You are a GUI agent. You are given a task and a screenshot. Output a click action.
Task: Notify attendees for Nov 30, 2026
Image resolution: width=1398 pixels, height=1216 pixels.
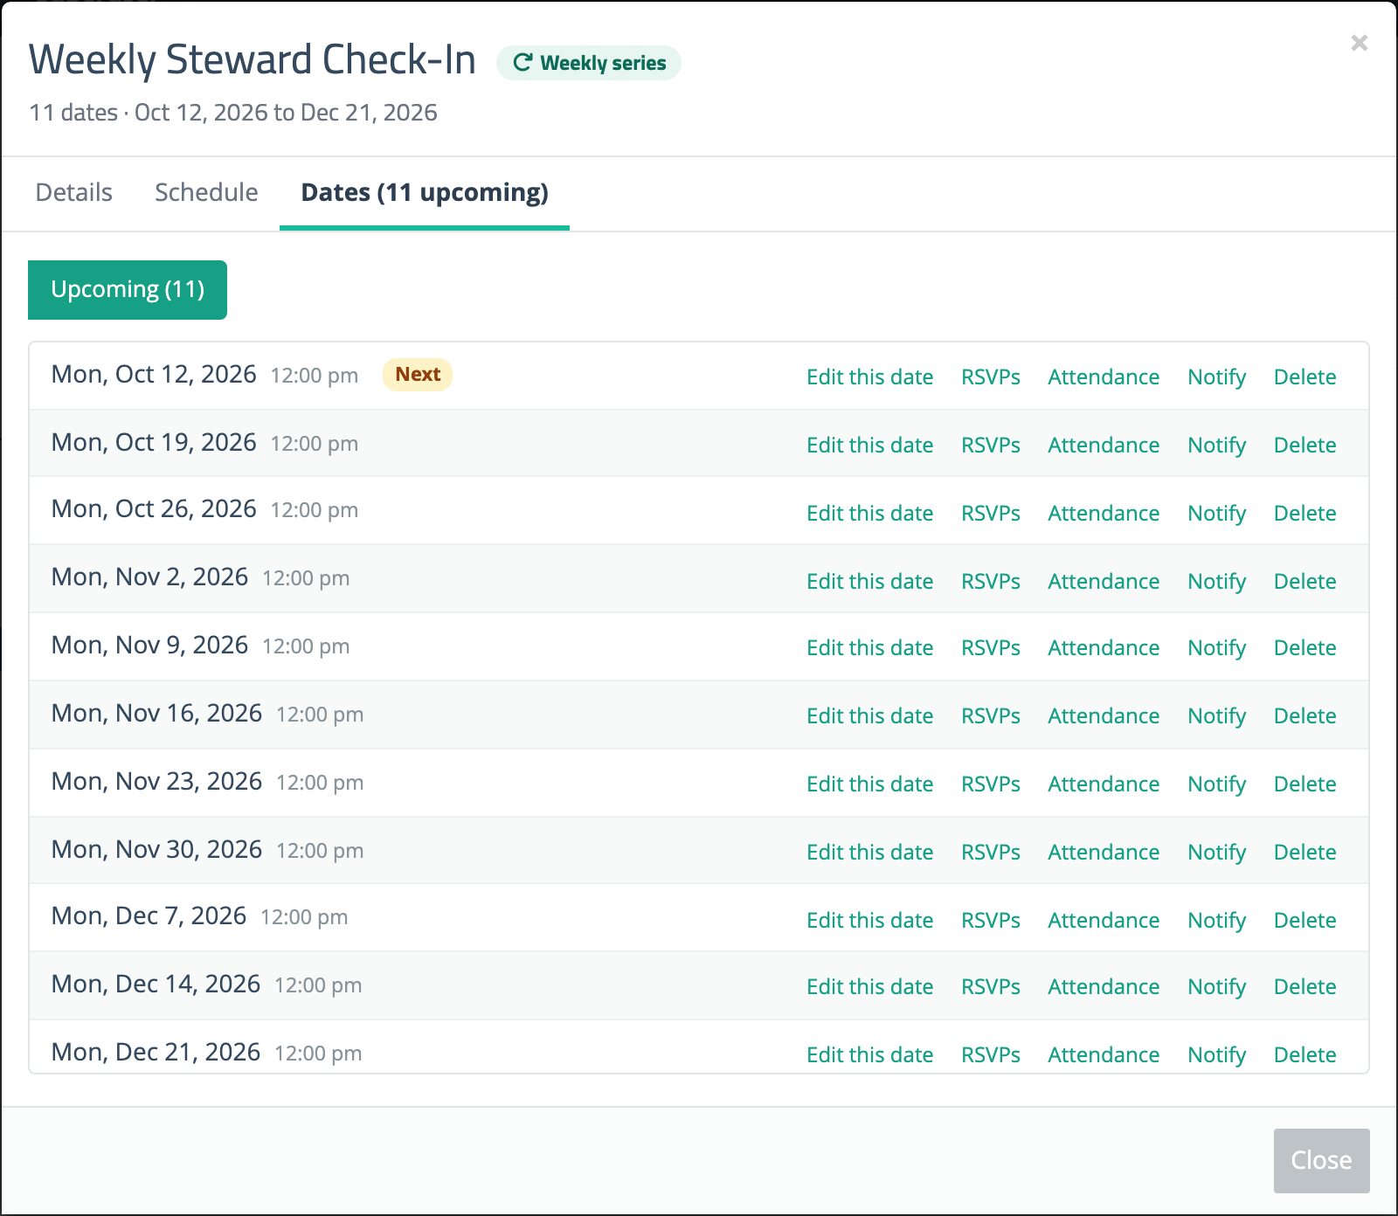(x=1216, y=852)
